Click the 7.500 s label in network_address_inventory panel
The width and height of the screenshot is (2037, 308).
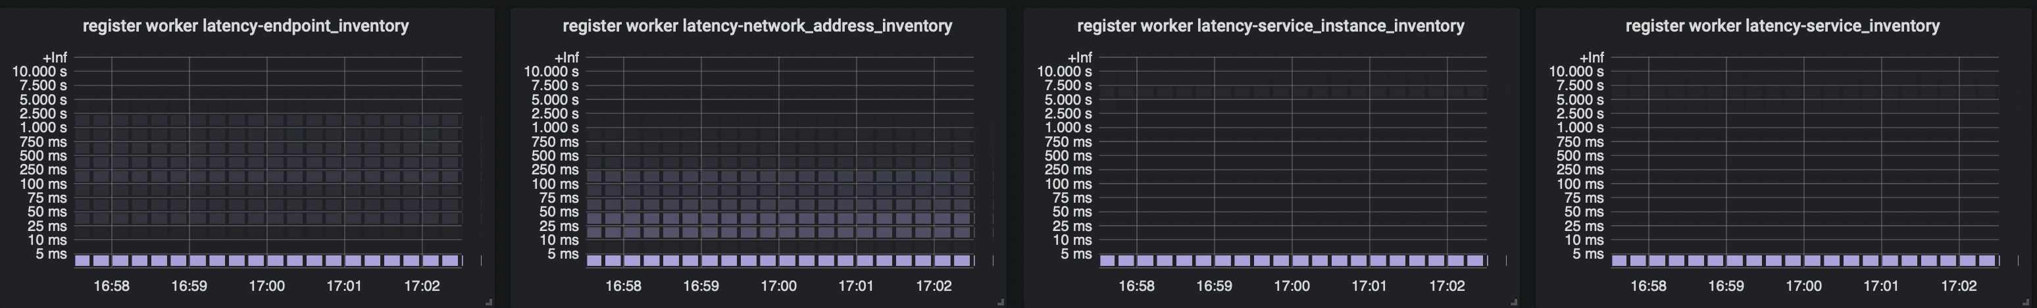pos(555,86)
